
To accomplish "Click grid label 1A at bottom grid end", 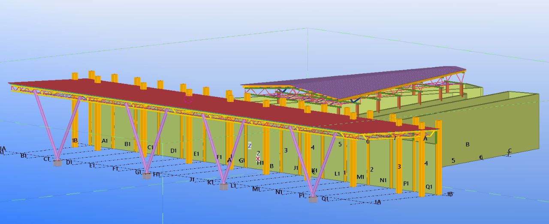I will click(x=377, y=202).
